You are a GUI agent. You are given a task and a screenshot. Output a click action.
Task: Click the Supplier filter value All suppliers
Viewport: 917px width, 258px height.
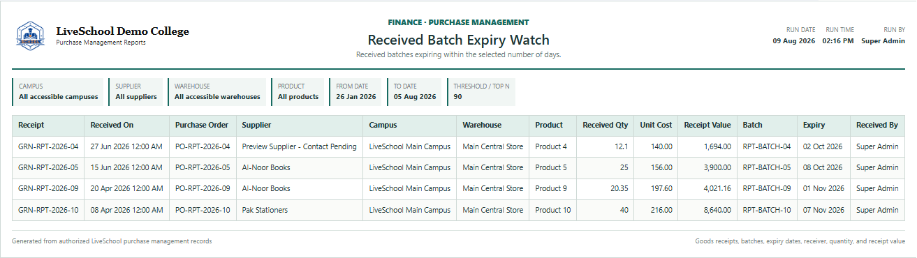[136, 97]
